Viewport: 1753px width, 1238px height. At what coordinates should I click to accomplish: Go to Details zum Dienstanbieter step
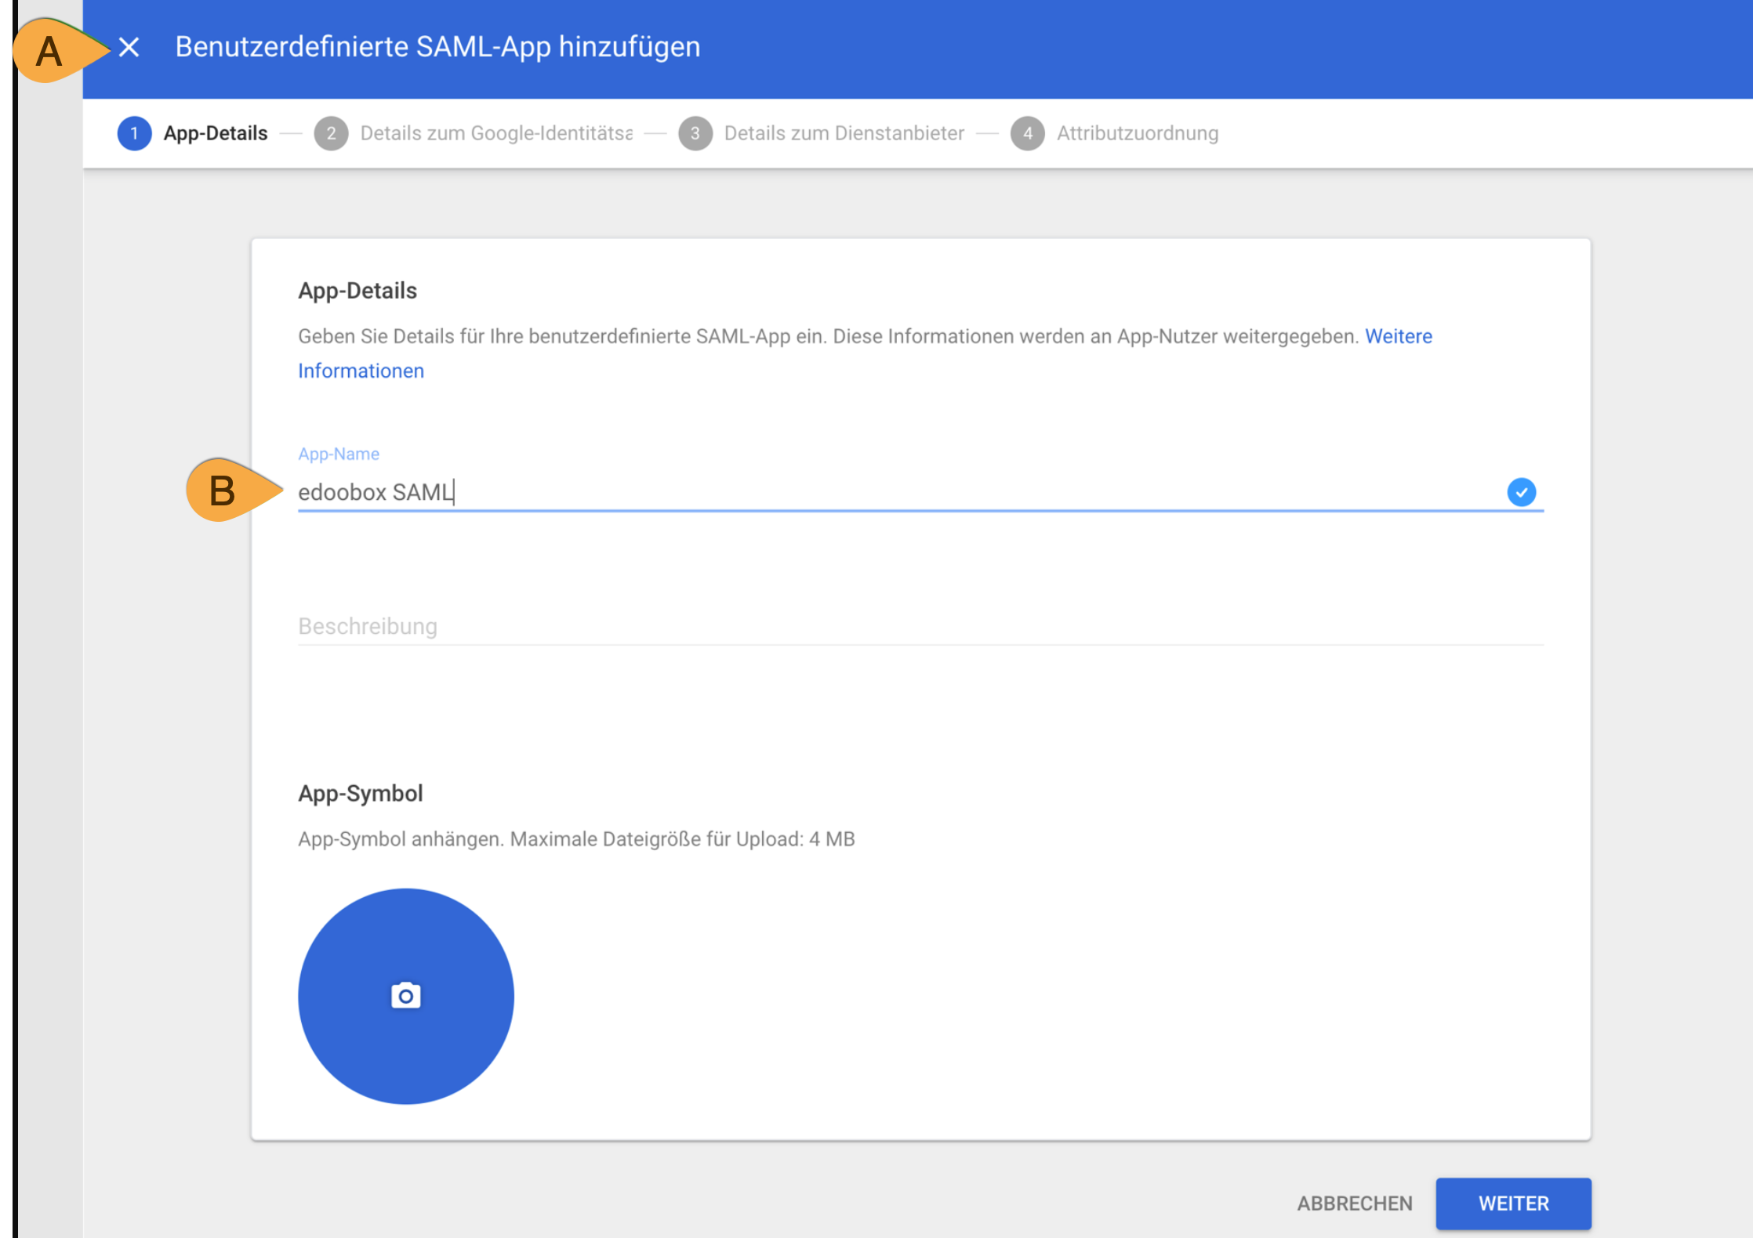pos(844,133)
